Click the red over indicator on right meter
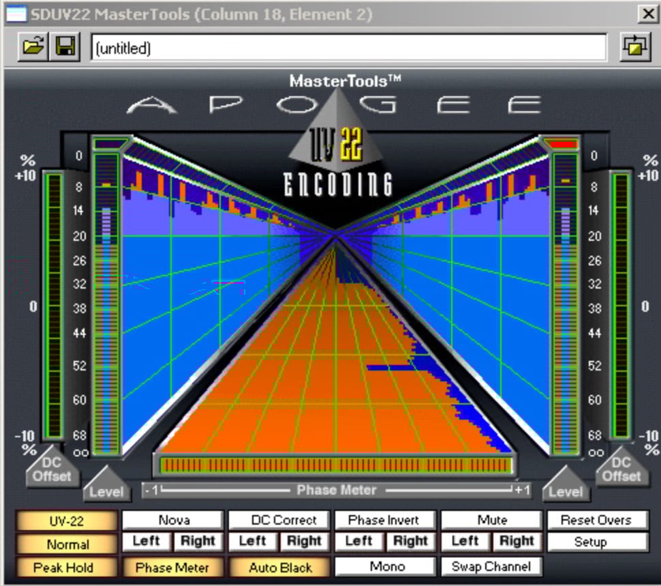 click(x=563, y=145)
